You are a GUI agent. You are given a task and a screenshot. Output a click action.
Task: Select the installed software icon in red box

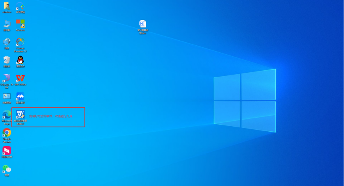pyautogui.click(x=20, y=115)
